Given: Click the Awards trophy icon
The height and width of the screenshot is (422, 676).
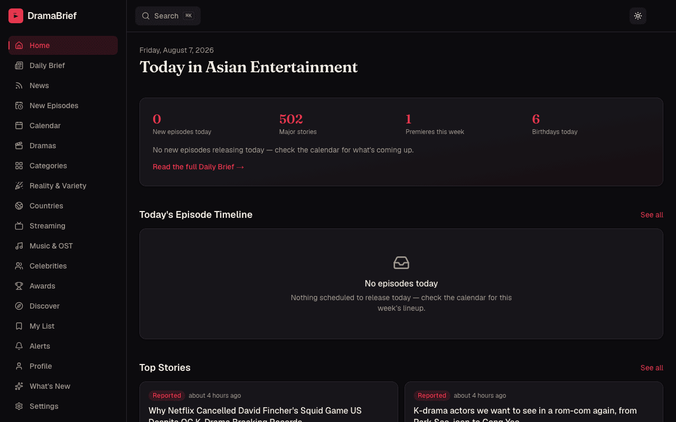Looking at the screenshot, I should (19, 286).
